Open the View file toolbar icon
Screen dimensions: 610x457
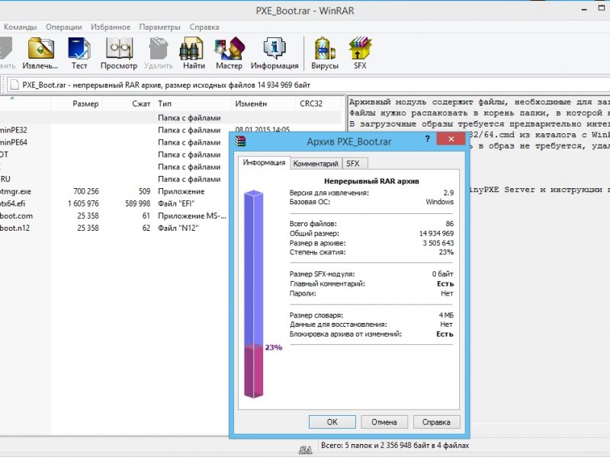[119, 53]
